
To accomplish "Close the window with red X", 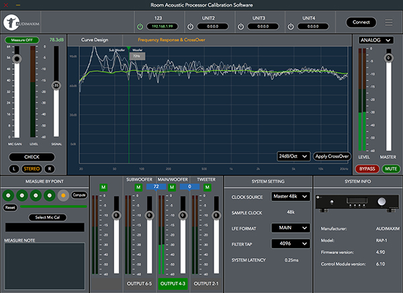I will point(5,5).
